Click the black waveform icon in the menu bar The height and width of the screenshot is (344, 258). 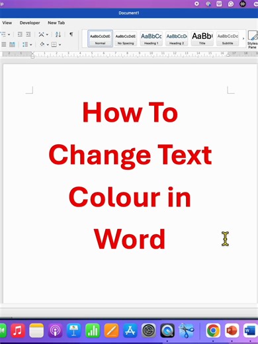(x=243, y=4)
